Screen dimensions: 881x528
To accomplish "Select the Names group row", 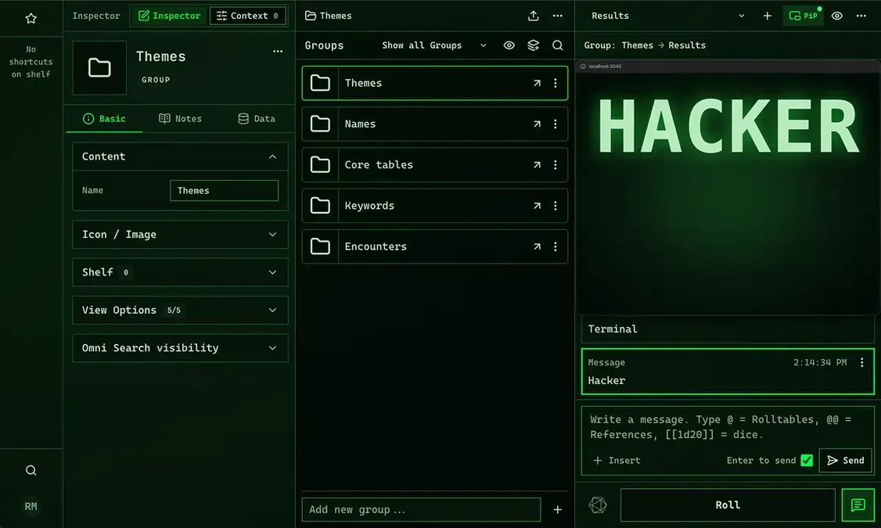I will click(435, 124).
